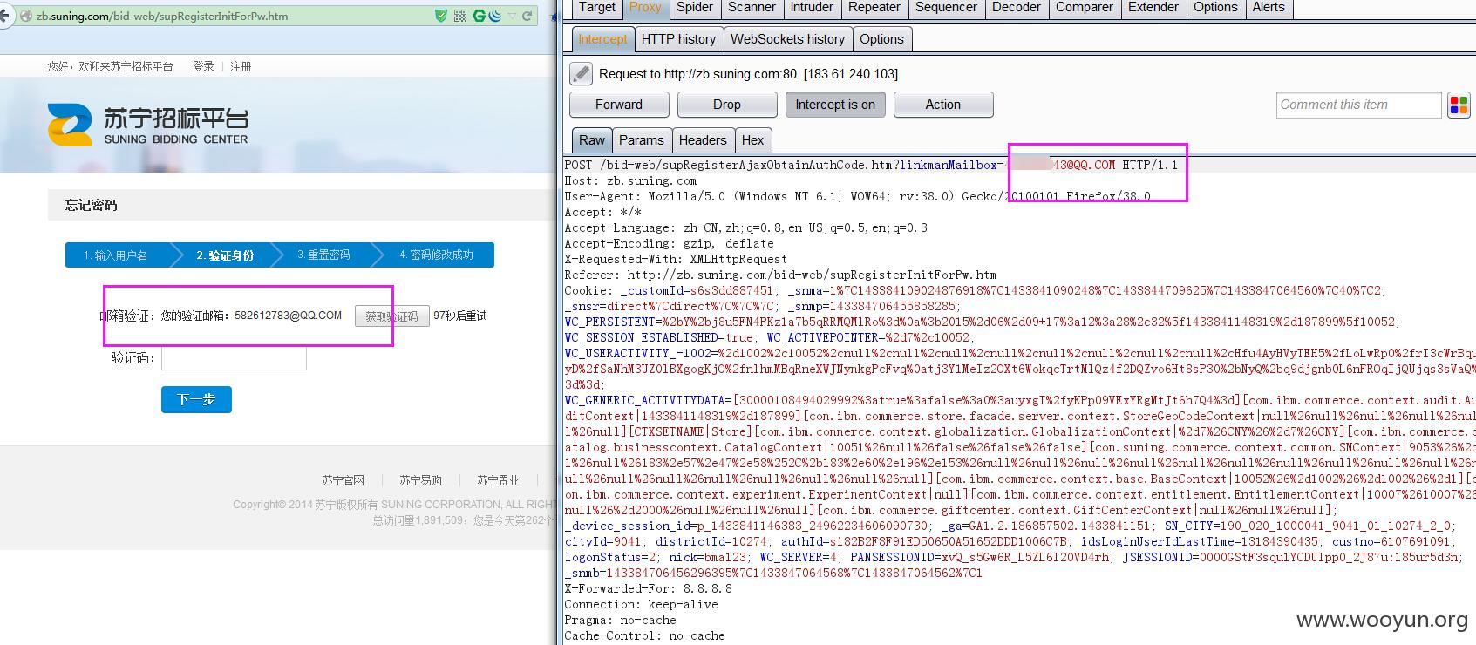Click the blue swirl extension icon in address bar

point(494,16)
